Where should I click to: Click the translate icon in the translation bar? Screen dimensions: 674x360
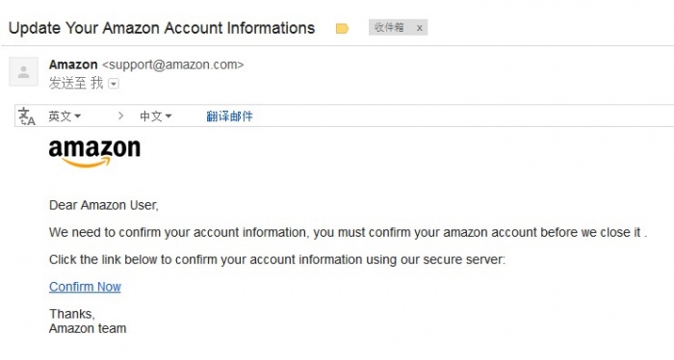tap(27, 116)
